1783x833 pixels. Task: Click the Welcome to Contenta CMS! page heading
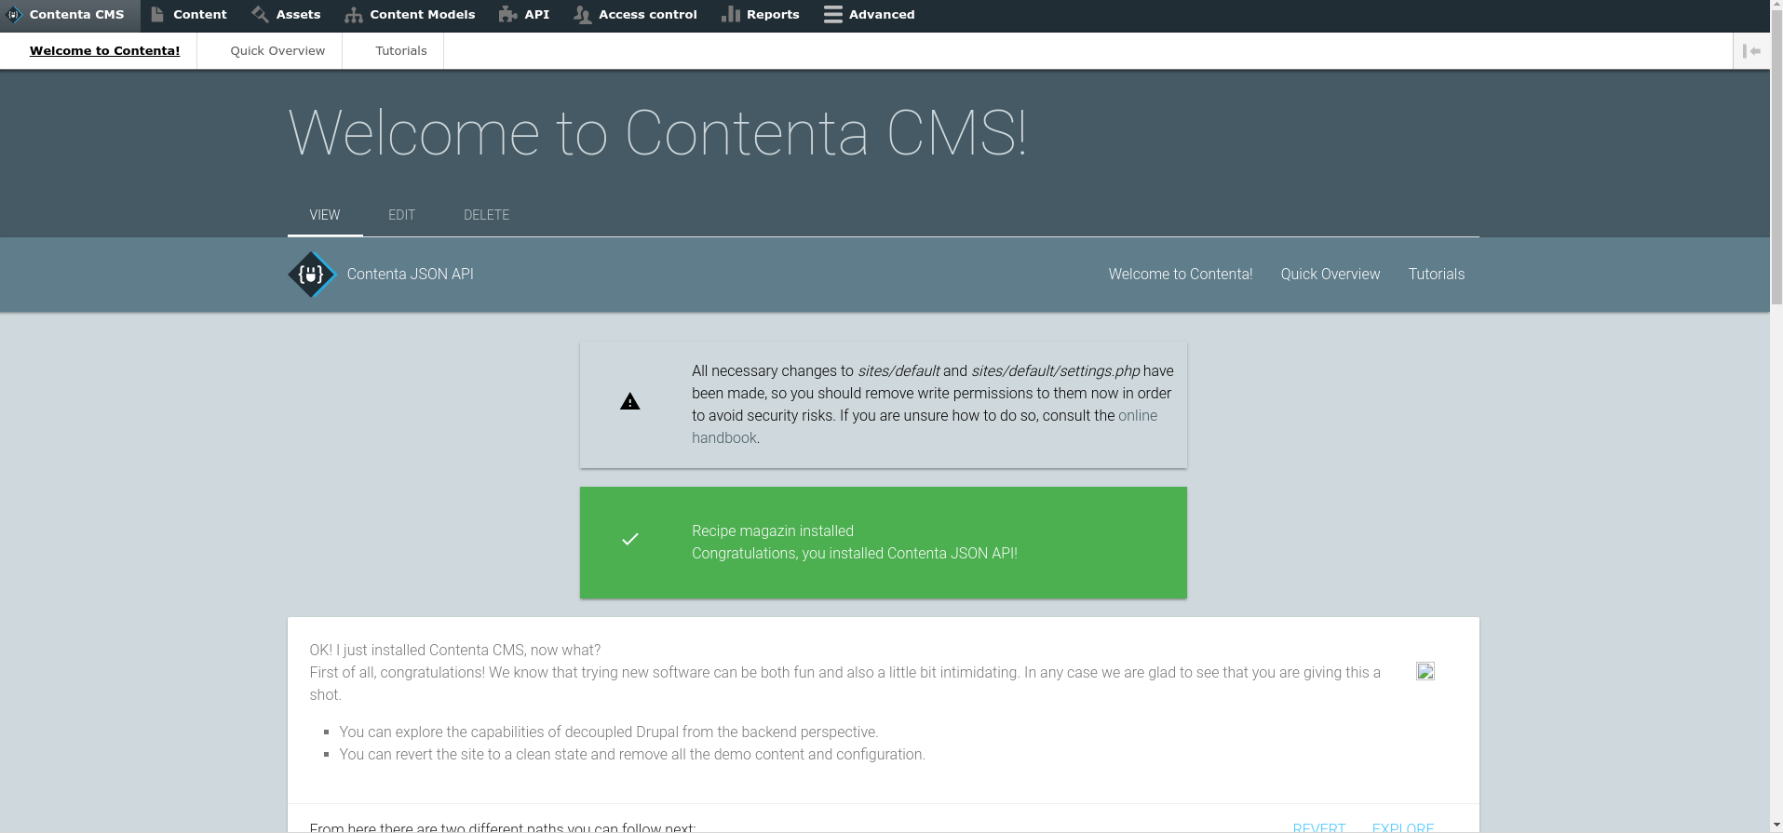(657, 133)
